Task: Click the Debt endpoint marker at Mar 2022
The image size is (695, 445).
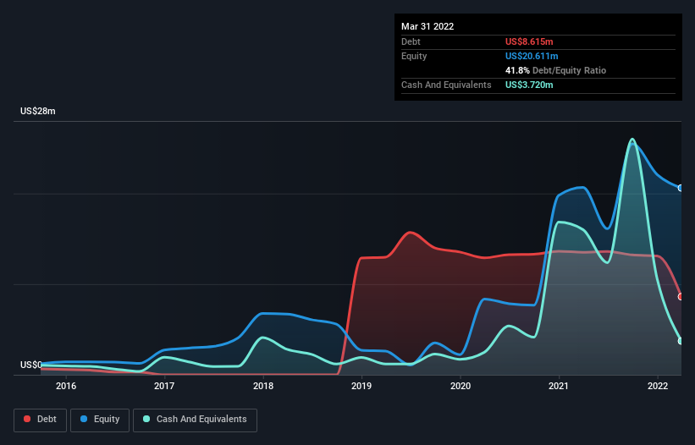Action: (681, 297)
